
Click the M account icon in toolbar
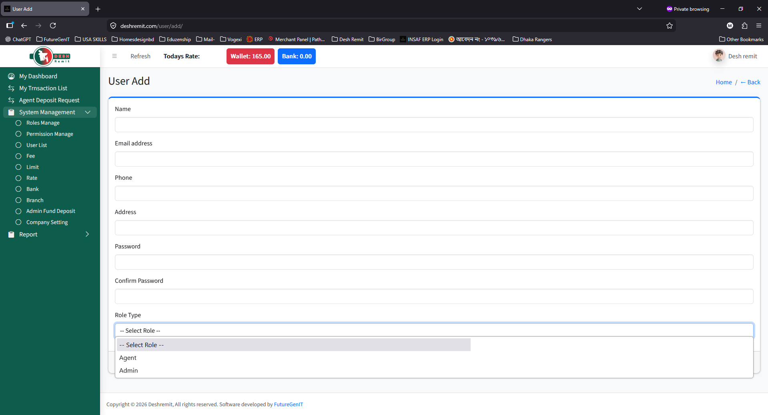click(x=730, y=26)
